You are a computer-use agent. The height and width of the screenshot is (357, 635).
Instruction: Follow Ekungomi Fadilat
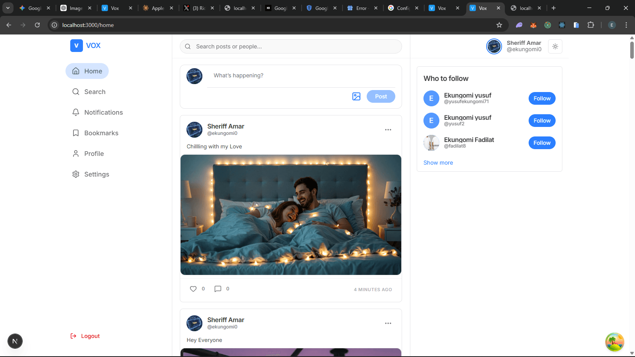pos(542,143)
